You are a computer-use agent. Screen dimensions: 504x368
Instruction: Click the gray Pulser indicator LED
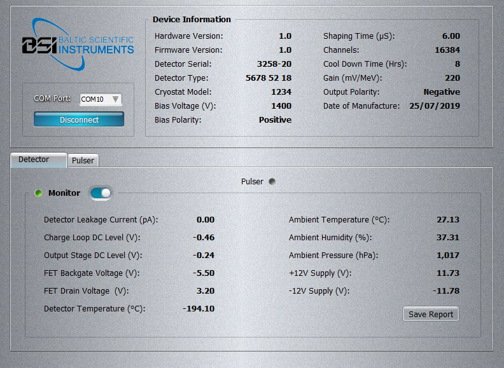pyautogui.click(x=272, y=182)
